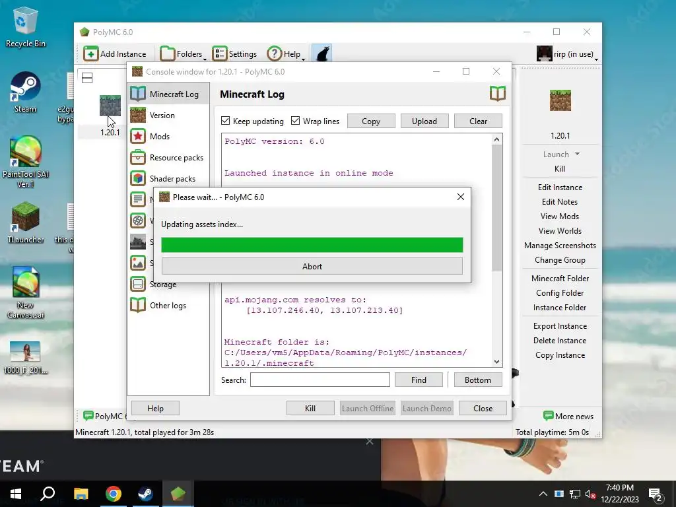Viewport: 676px width, 507px height.
Task: Click the Help button in console window
Action: [x=155, y=408]
